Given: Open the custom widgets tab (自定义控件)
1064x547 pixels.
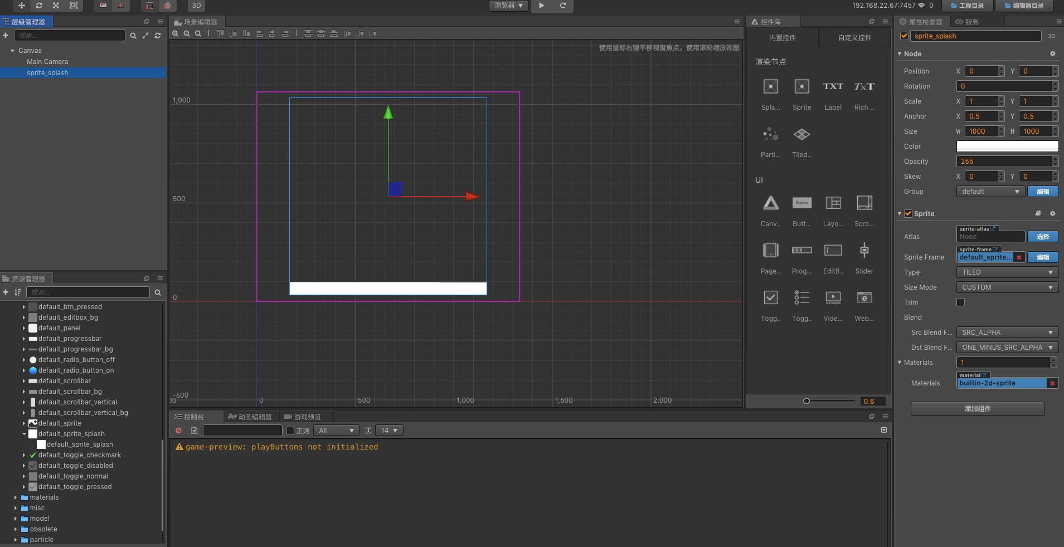Looking at the screenshot, I should 854,38.
